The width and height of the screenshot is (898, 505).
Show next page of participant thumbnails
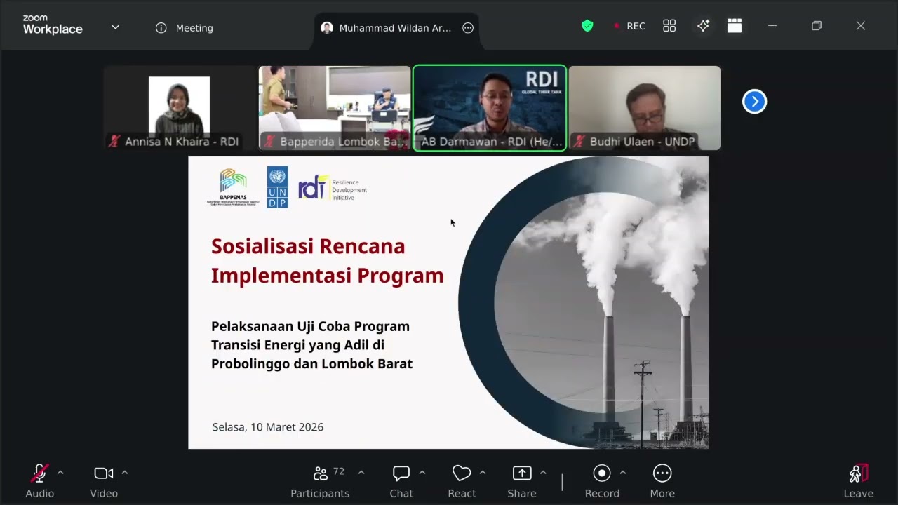click(755, 102)
